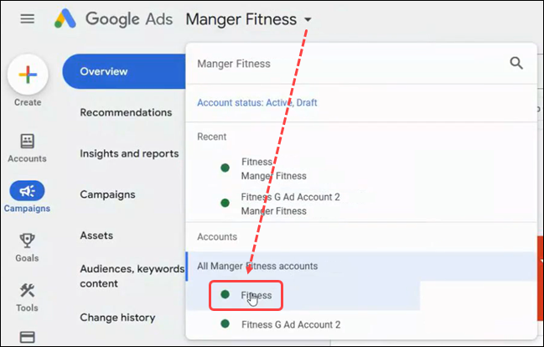Click the Create plus button

point(28,75)
